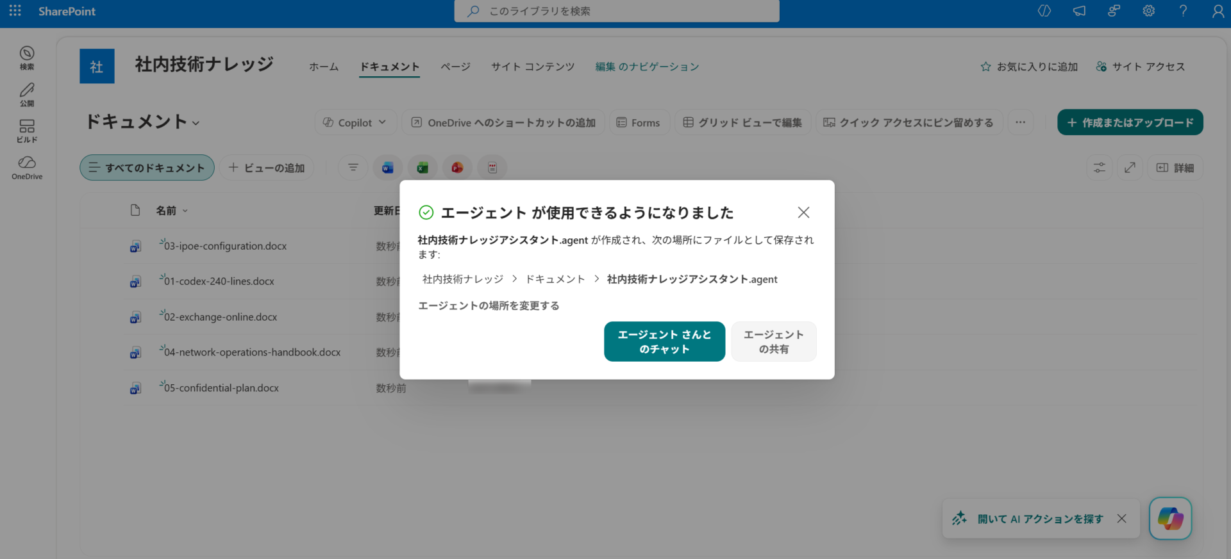Close the agent ready dialog
The height and width of the screenshot is (559, 1231).
[803, 213]
